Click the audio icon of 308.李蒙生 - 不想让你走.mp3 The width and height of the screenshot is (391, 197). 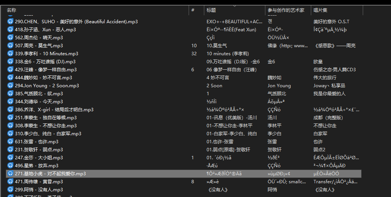pyautogui.click(x=10, y=126)
